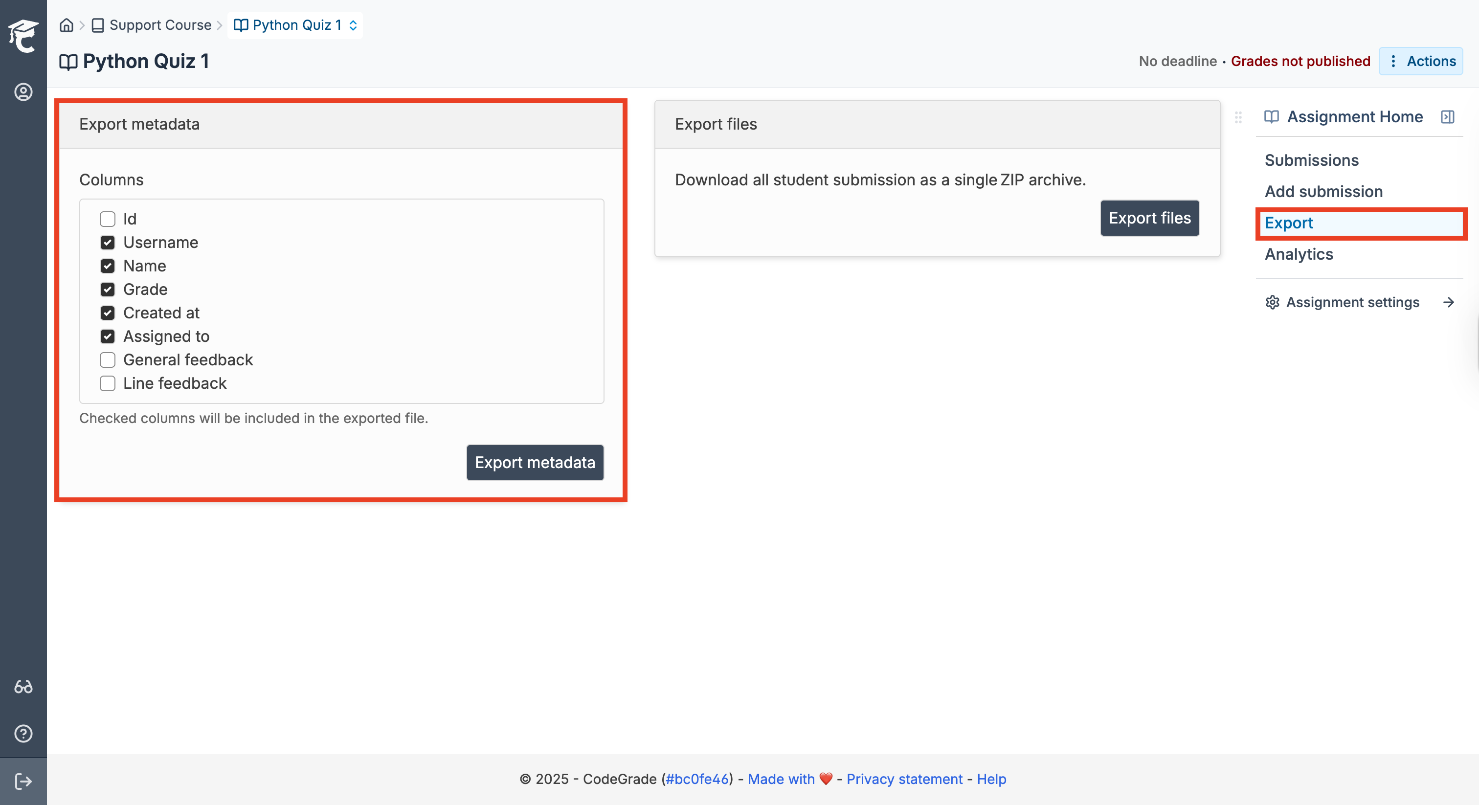This screenshot has width=1479, height=805.
Task: Enable the Id column checkbox
Action: [108, 219]
